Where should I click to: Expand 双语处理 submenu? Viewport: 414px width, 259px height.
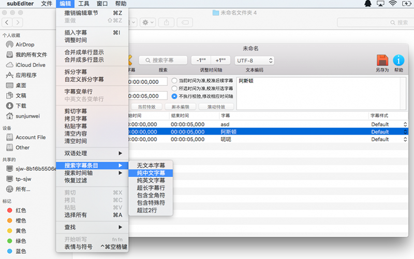(92, 153)
